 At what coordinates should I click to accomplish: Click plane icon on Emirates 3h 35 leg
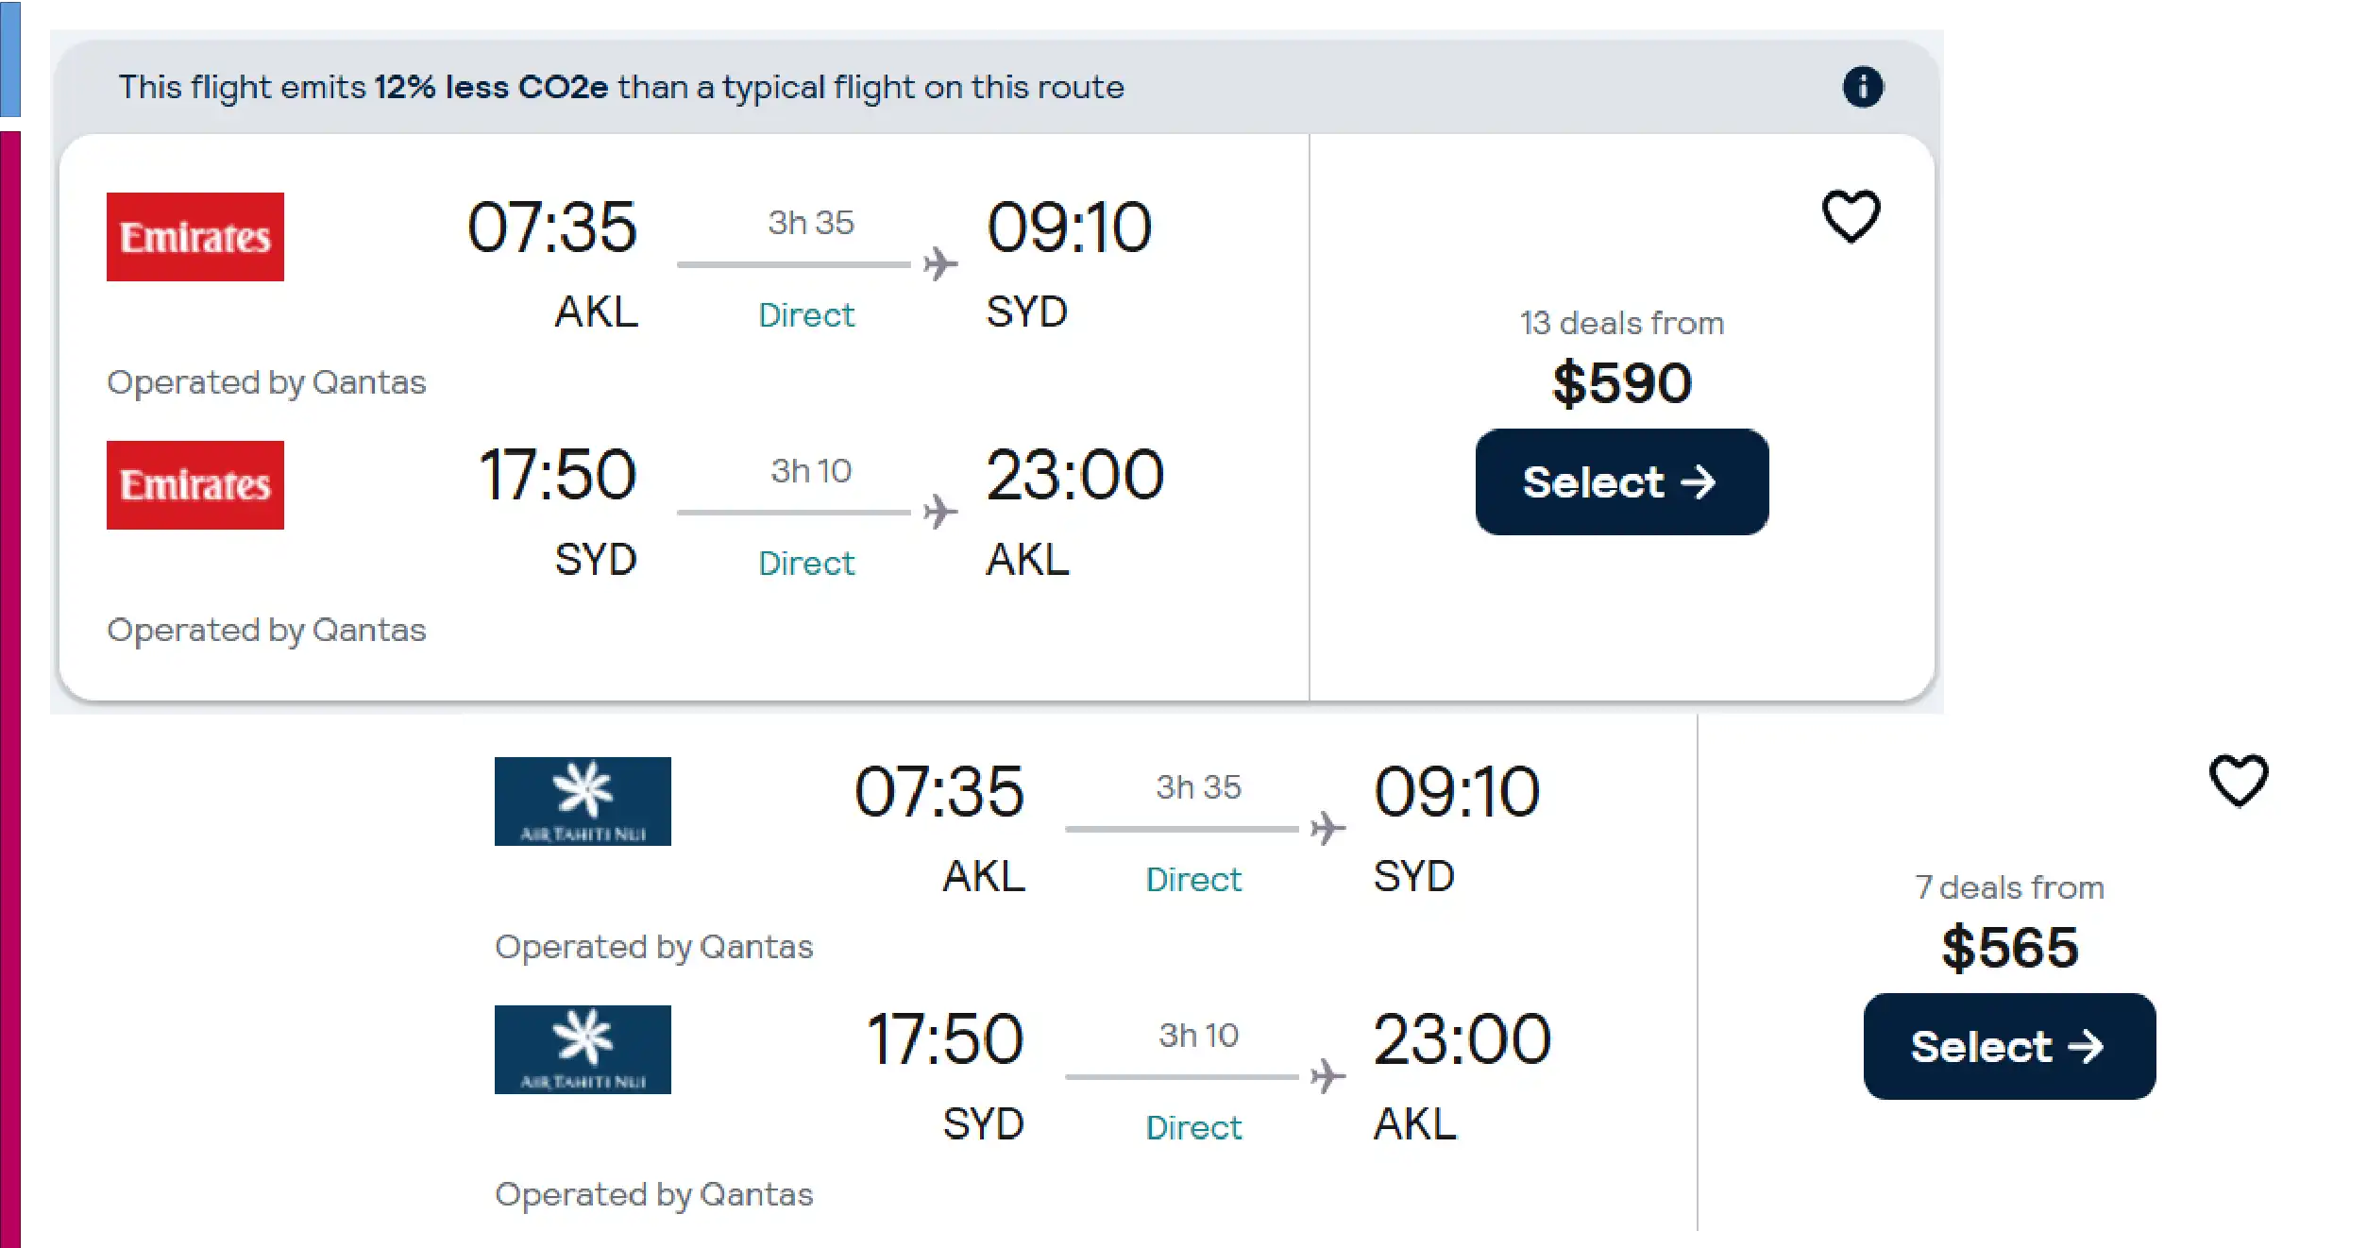pyautogui.click(x=940, y=264)
